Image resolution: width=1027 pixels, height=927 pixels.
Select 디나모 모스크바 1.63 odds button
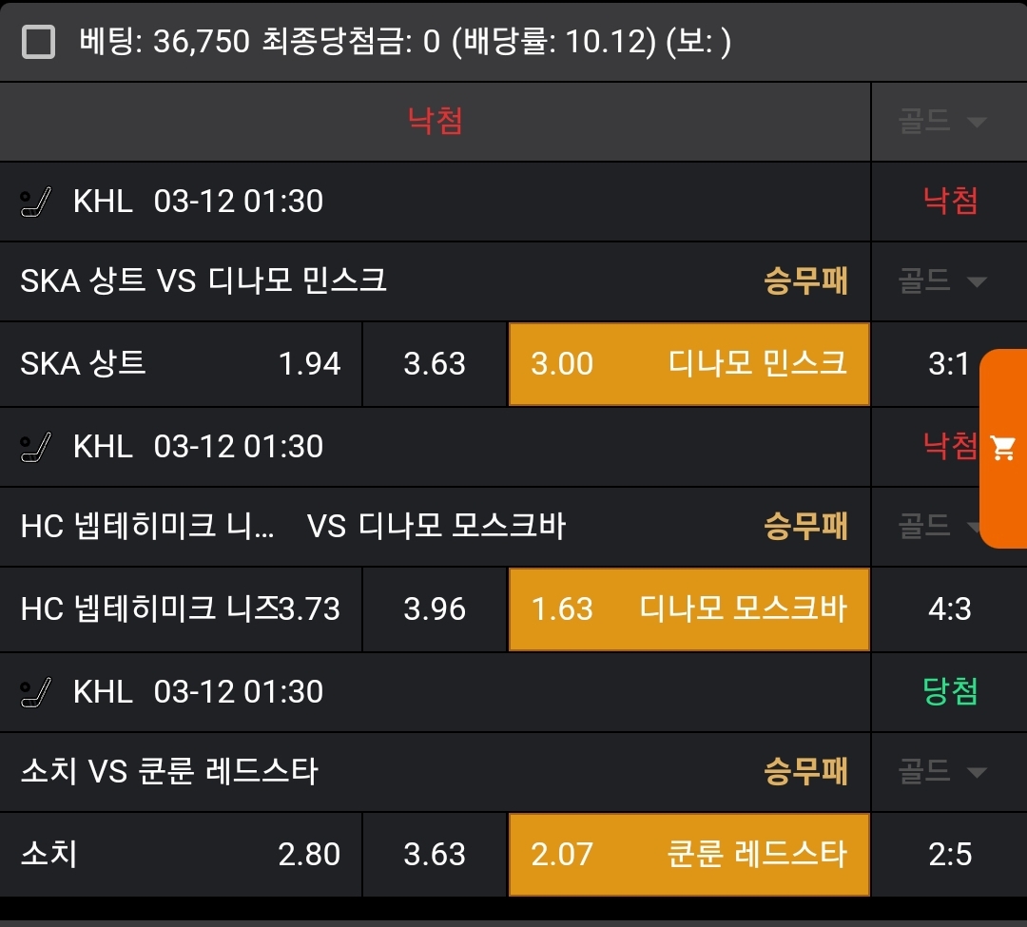pyautogui.click(x=688, y=609)
